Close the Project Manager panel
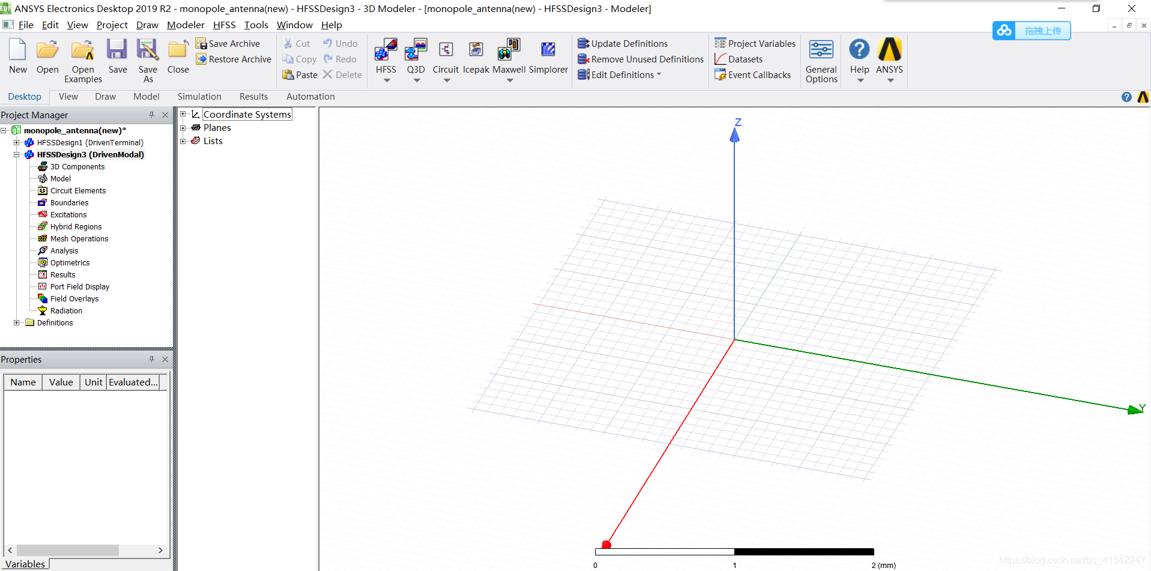Viewport: 1151px width, 571px height. click(x=165, y=115)
